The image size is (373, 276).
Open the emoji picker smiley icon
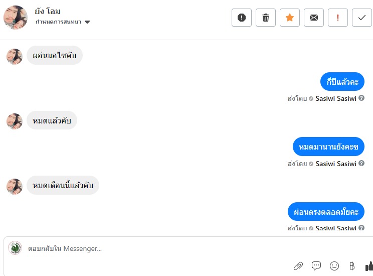click(334, 265)
